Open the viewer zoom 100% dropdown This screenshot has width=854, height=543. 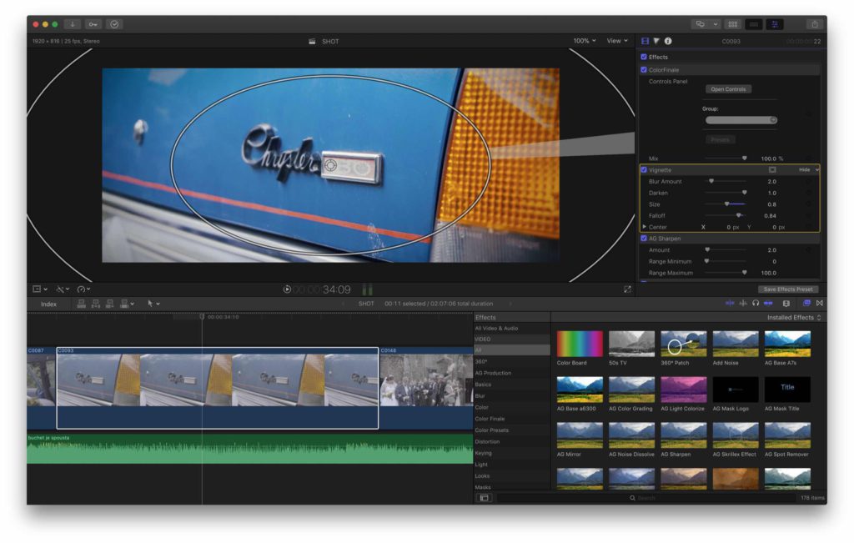[585, 41]
